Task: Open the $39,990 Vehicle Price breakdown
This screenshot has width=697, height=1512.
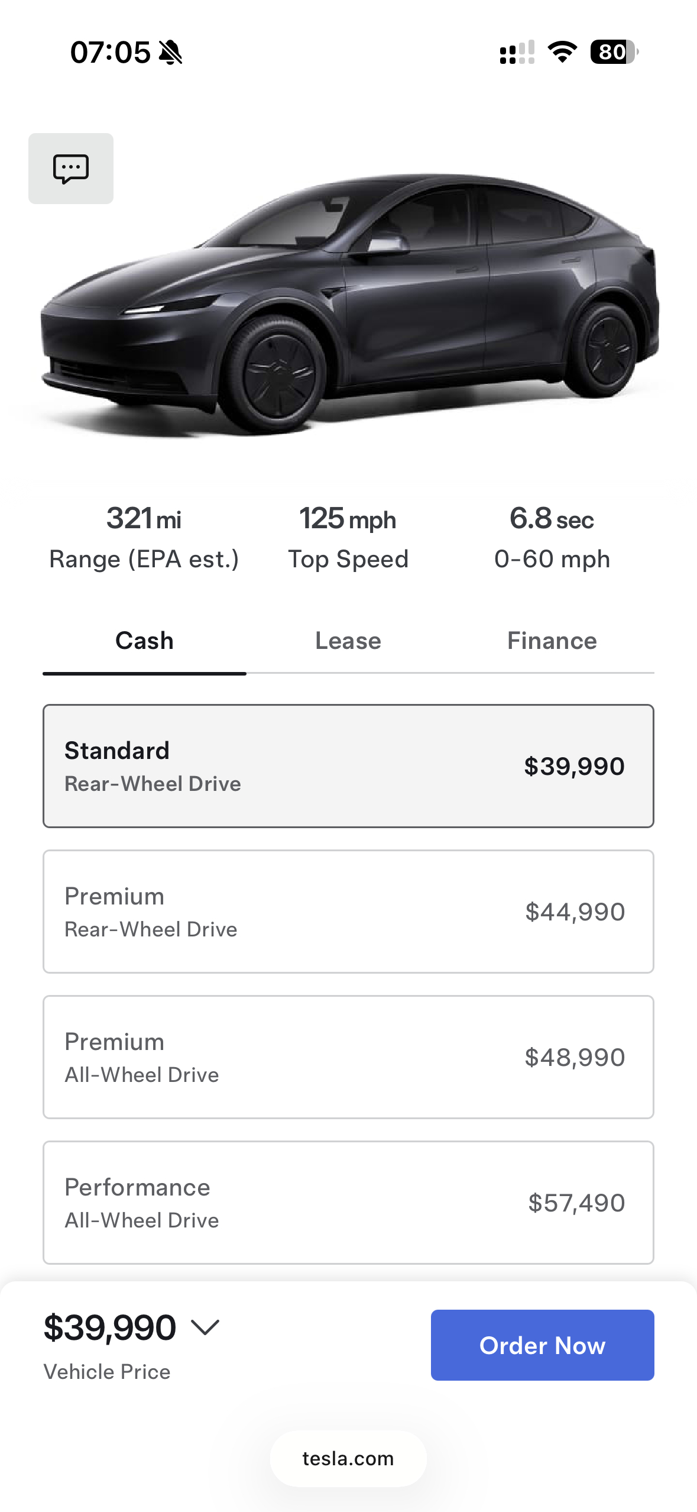Action: tap(110, 1327)
